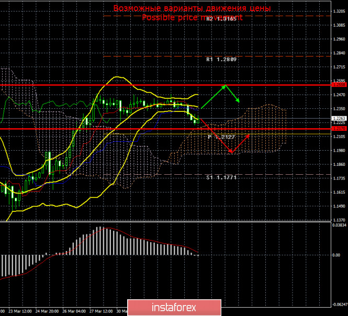Click the MACD 0.03834 scale value
The image size is (348, 316).
click(339, 225)
